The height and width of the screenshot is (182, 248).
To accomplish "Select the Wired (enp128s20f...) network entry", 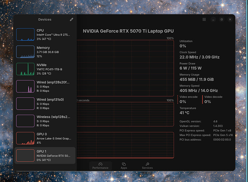I will tap(45, 86).
